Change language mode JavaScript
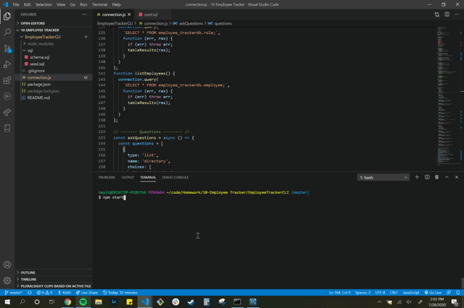Screen dimensions: 464x308 (411, 293)
